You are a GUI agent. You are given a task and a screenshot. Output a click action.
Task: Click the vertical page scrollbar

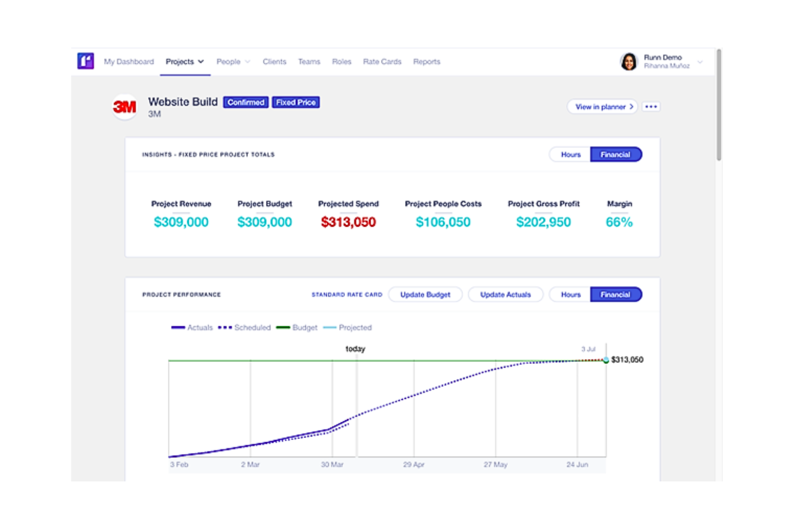point(718,105)
